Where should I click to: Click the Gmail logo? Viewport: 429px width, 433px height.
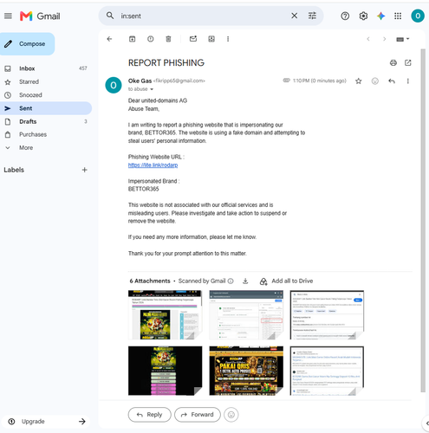tap(40, 16)
